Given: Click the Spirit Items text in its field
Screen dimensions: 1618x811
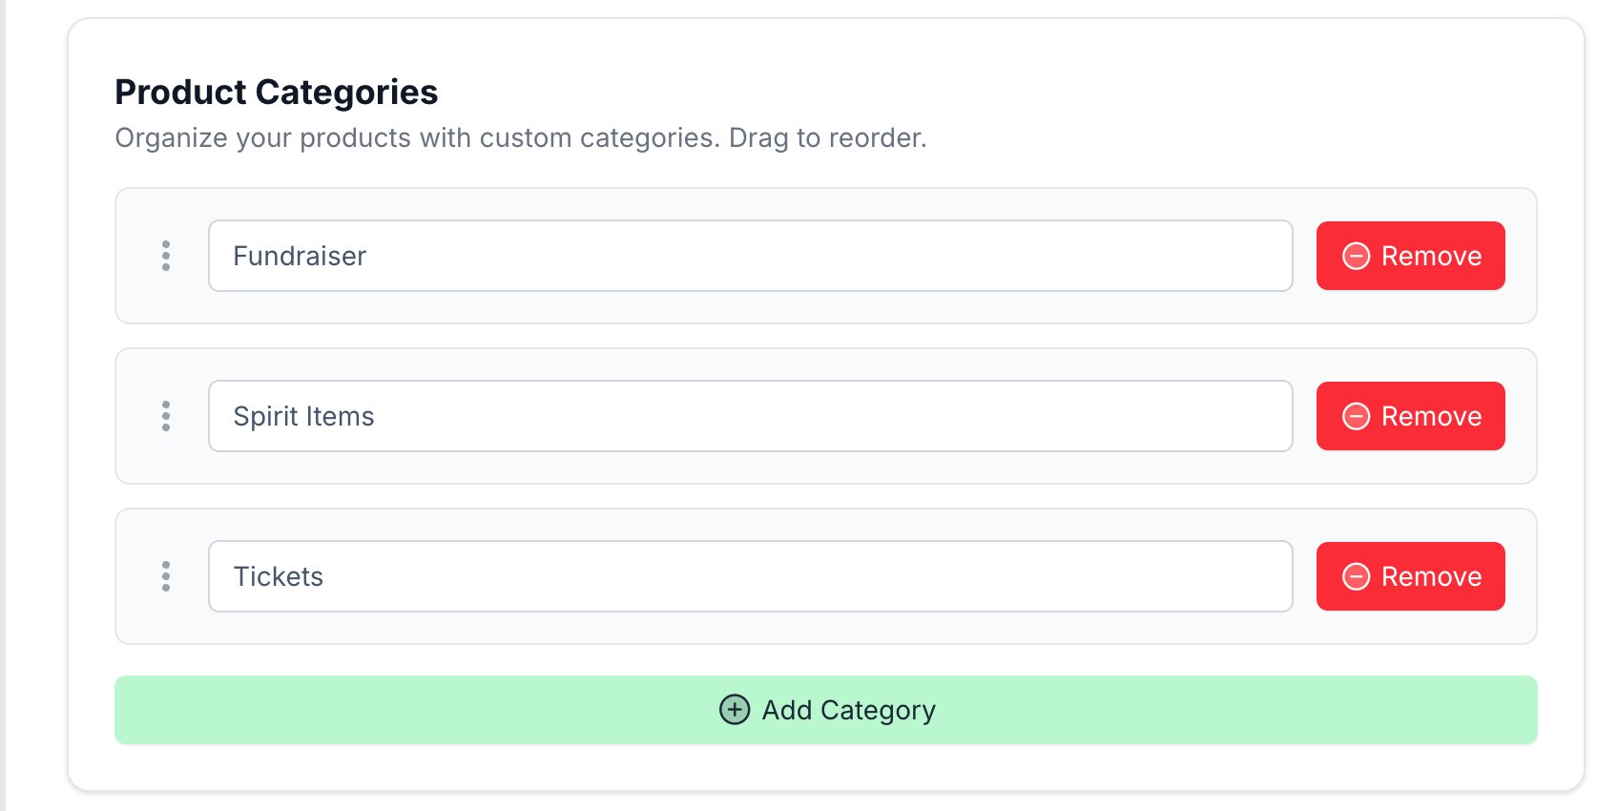Looking at the screenshot, I should pyautogui.click(x=303, y=416).
